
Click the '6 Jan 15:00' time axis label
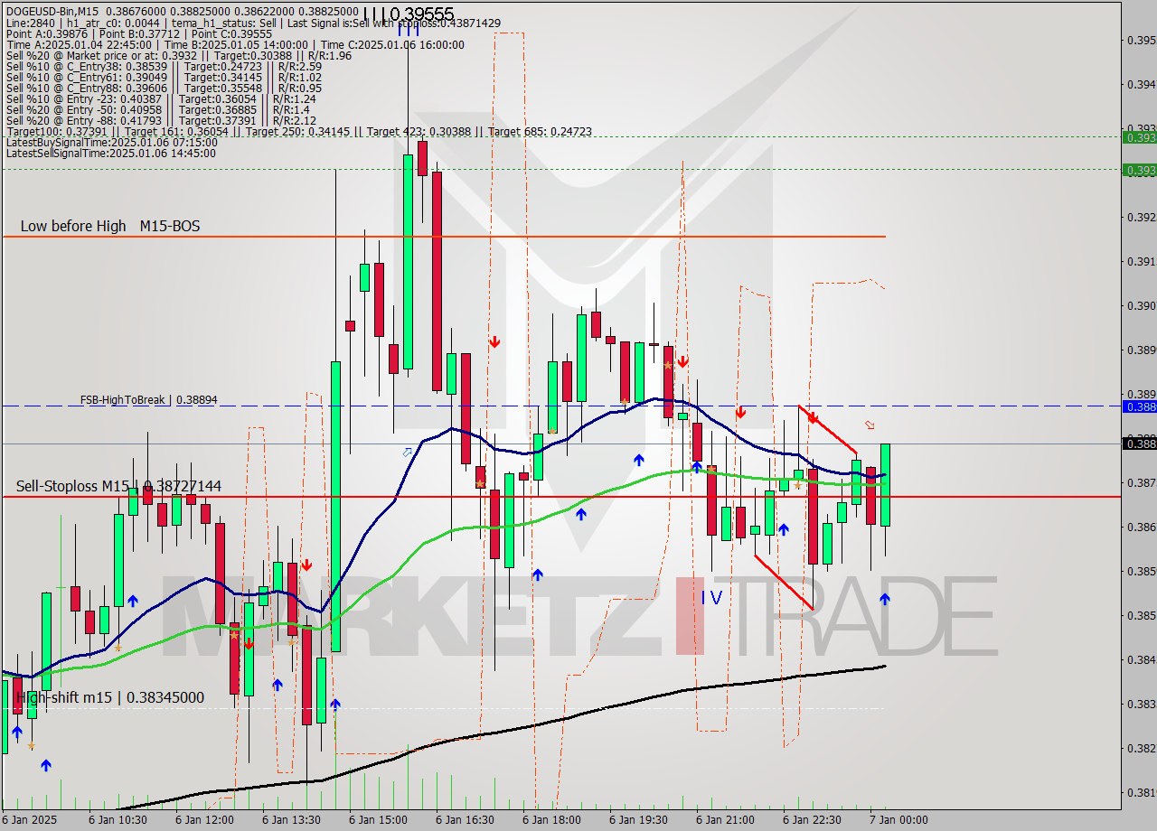(x=378, y=820)
